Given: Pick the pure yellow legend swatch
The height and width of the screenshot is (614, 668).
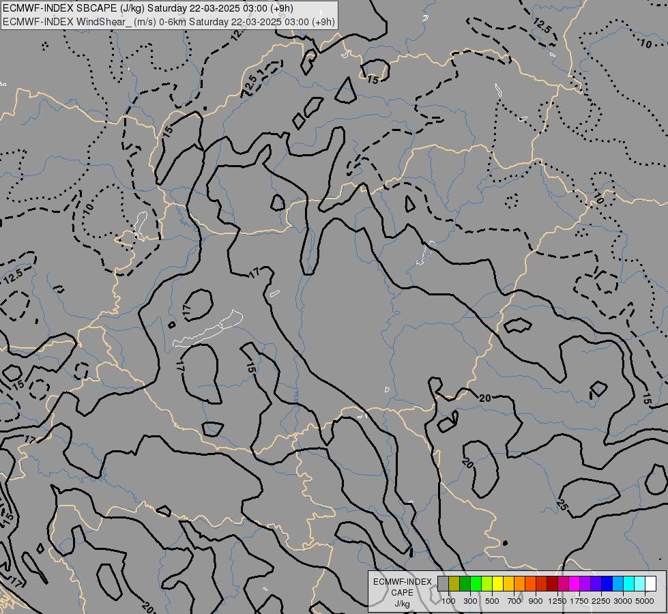Looking at the screenshot, I should click(497, 583).
